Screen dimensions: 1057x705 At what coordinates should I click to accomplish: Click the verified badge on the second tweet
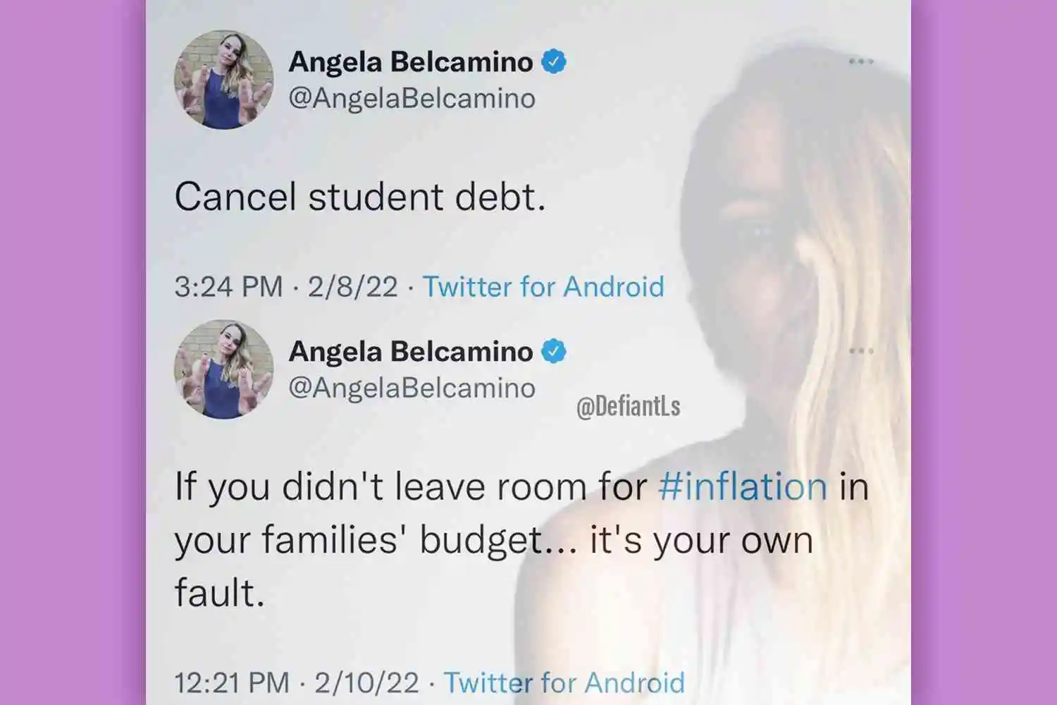554,351
